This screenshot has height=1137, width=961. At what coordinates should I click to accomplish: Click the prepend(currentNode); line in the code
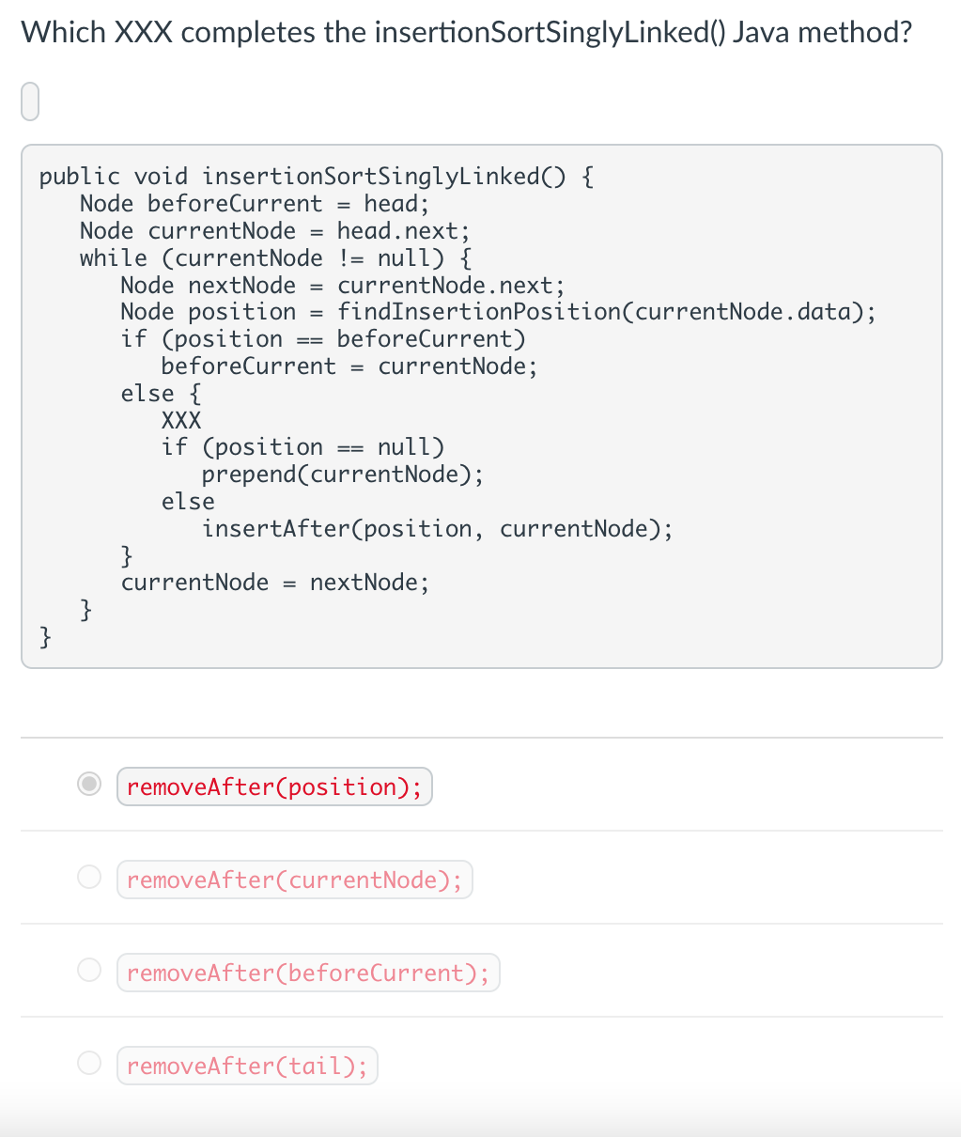click(342, 474)
